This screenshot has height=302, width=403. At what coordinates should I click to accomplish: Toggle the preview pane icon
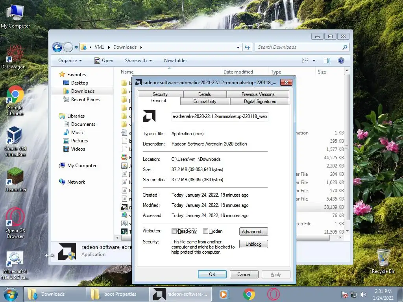327,61
